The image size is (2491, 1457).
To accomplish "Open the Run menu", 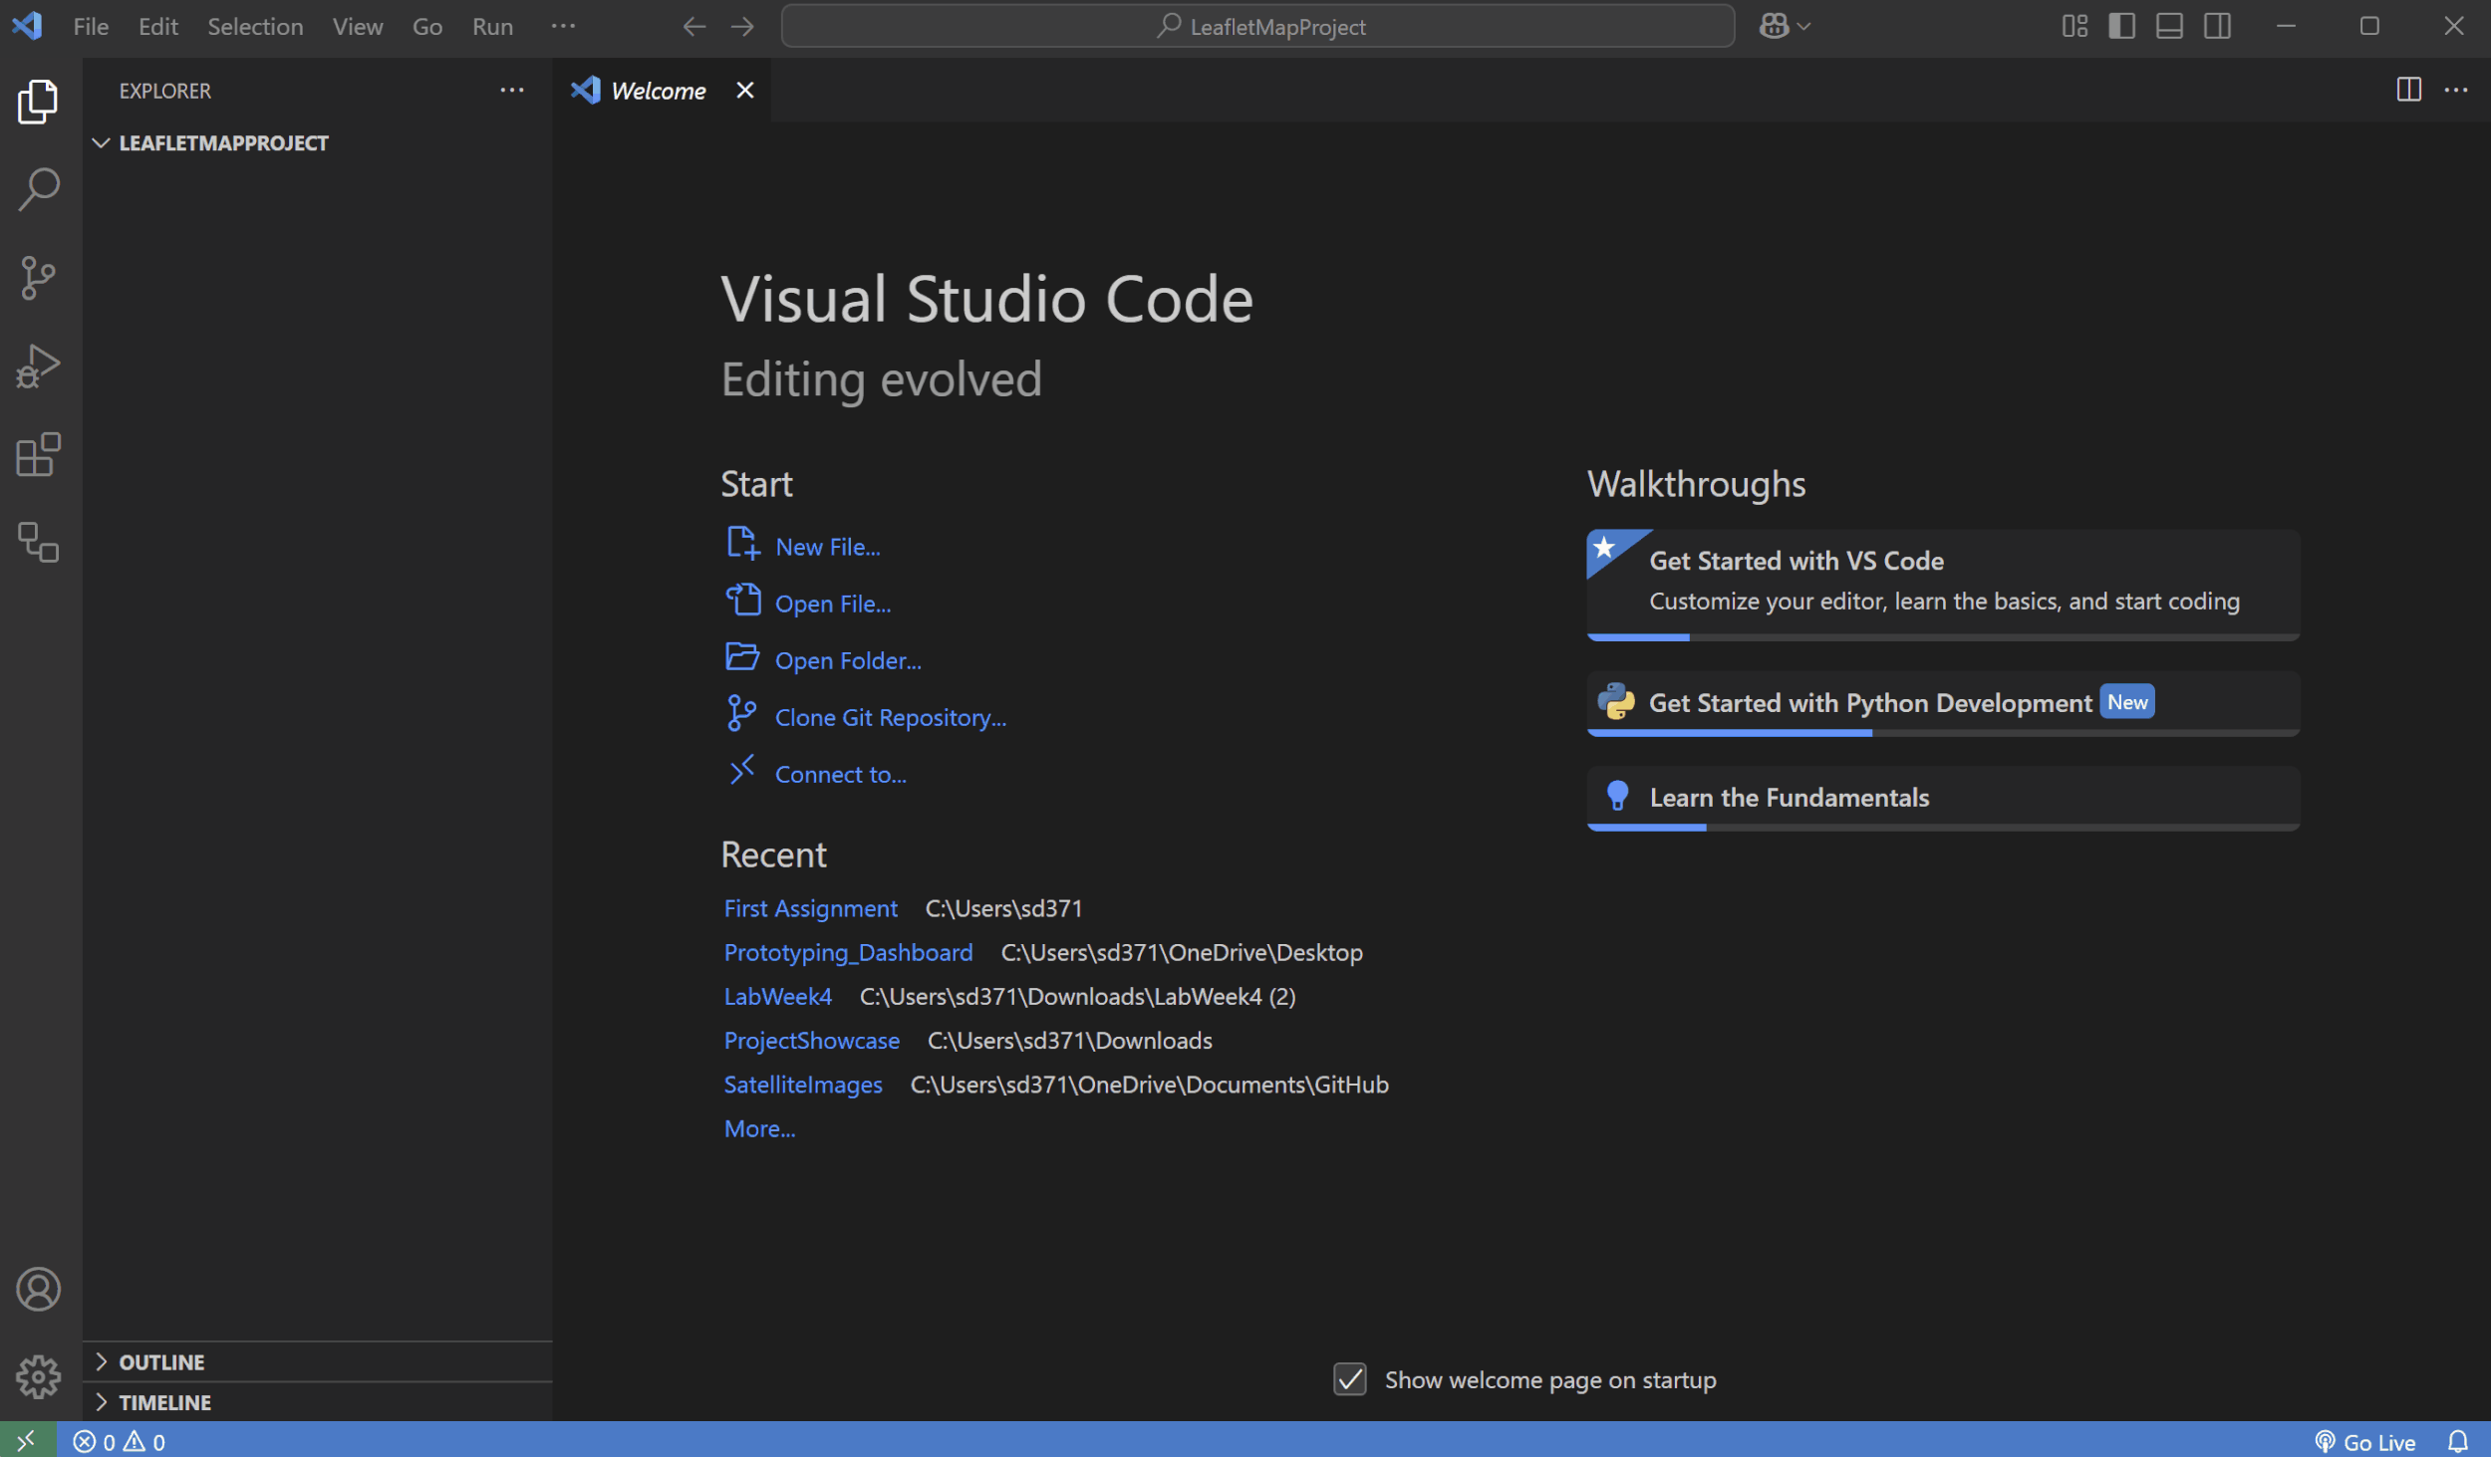I will click(492, 26).
